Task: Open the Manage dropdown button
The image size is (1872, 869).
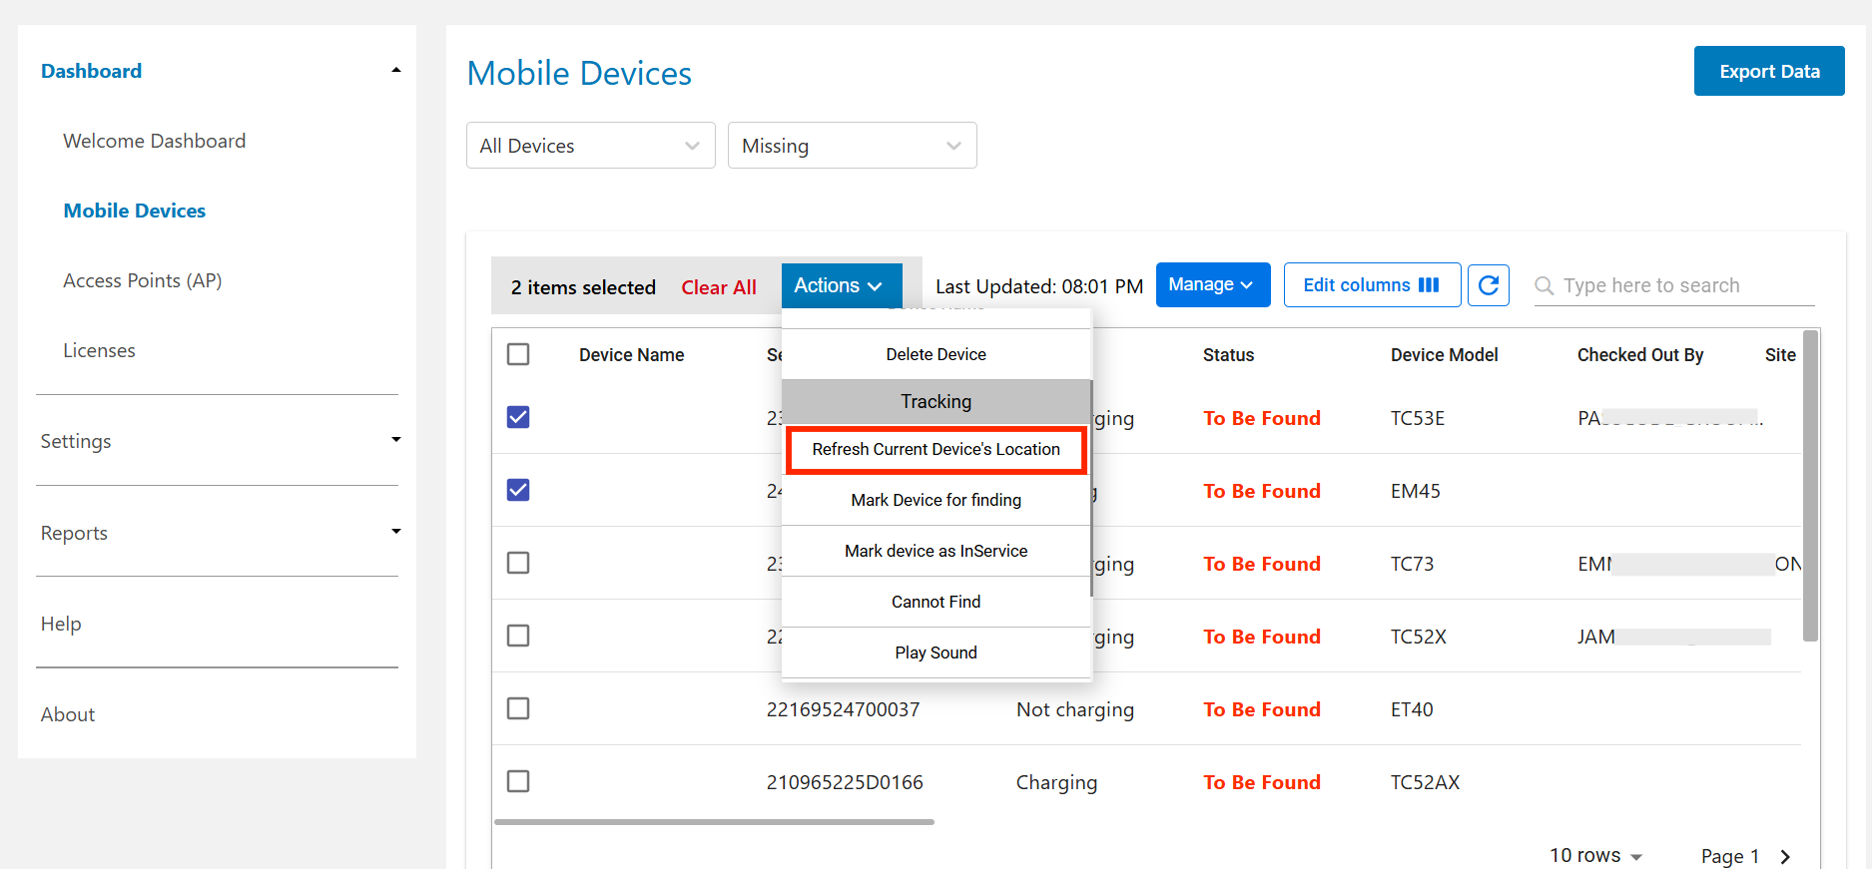Action: (x=1212, y=285)
